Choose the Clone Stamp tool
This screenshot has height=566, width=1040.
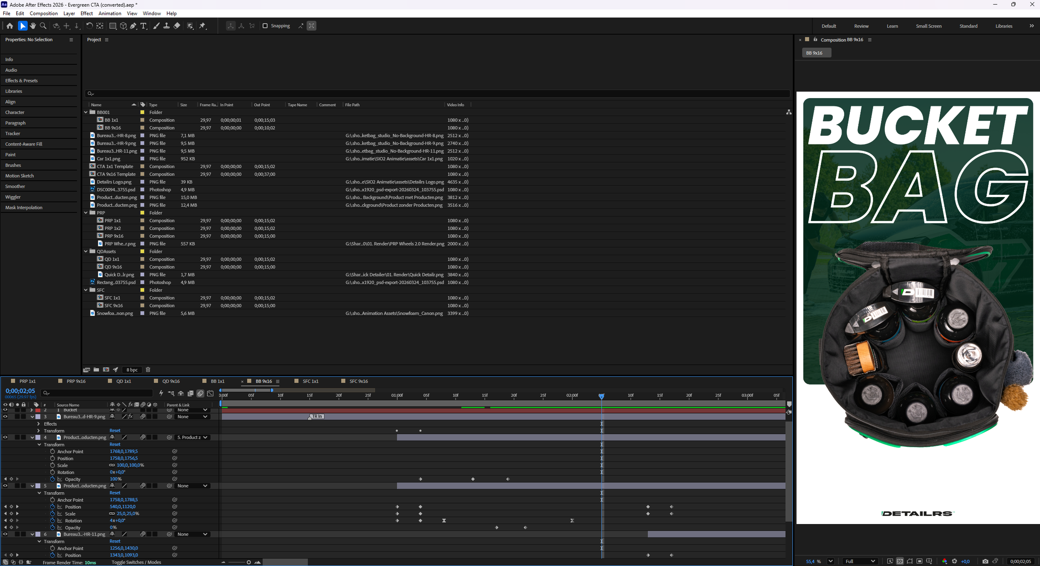coord(166,26)
